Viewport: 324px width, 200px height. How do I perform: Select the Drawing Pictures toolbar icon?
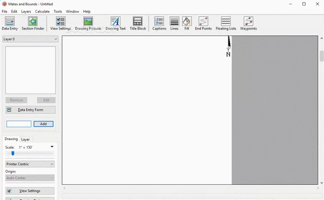tap(88, 23)
